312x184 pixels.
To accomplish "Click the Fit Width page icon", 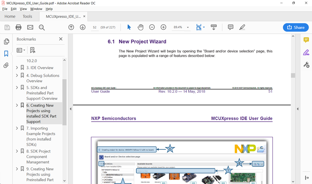I will tap(199, 27).
